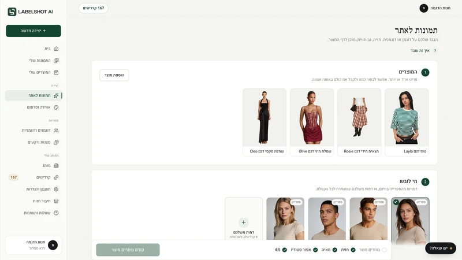462x260 pixels.
Task: Select the short-haired male model
Action: [327, 219]
